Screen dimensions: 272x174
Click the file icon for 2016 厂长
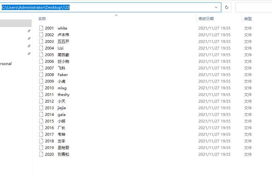41,128
